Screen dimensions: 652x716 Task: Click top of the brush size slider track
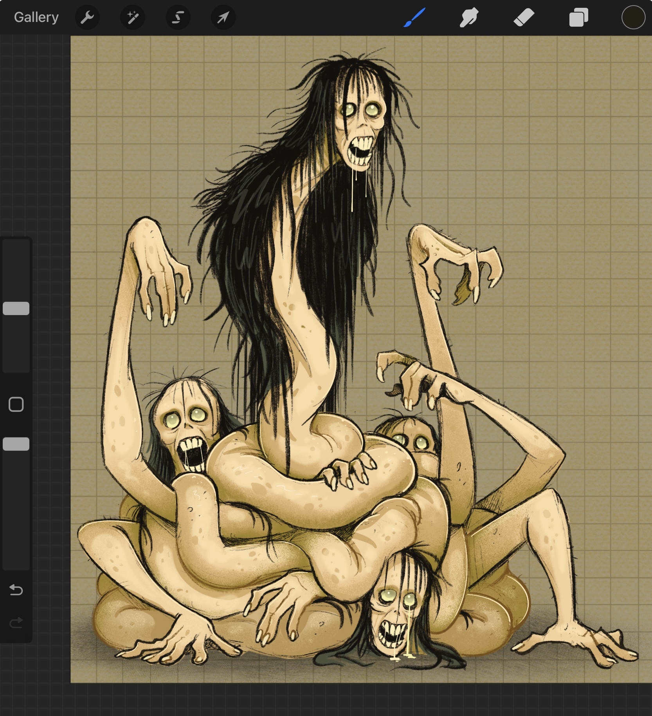pyautogui.click(x=16, y=247)
